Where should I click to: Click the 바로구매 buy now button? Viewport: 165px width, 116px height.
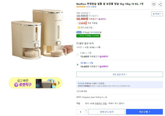point(144,112)
